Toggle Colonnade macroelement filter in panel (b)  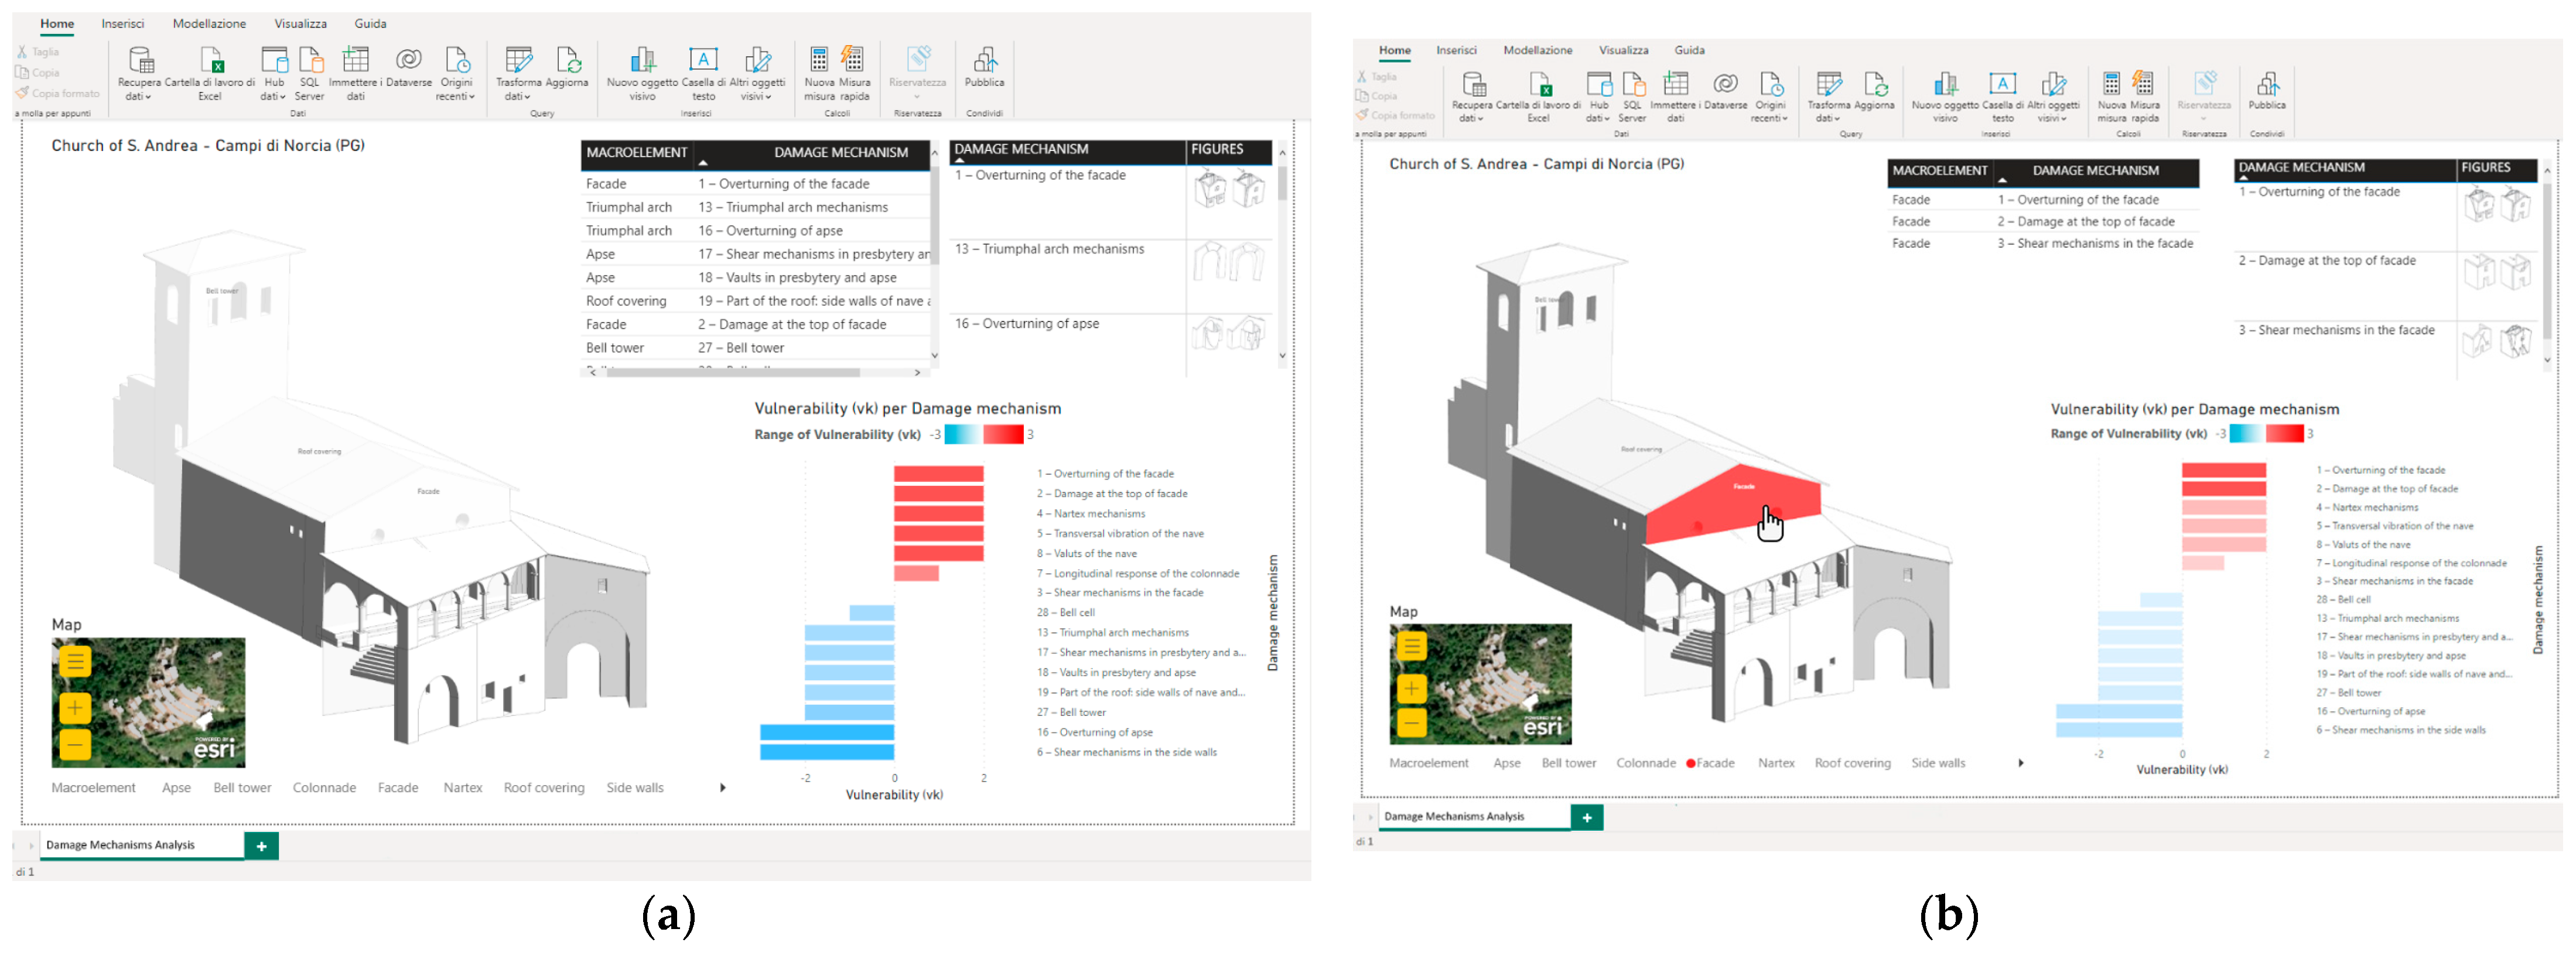point(1645,763)
